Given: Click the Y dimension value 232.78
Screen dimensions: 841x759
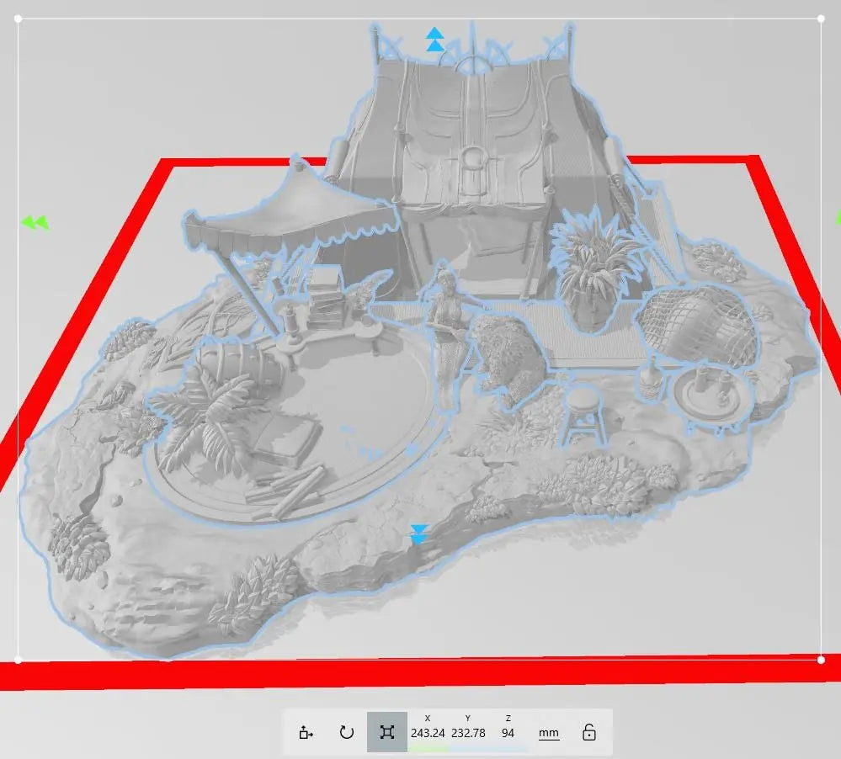Looking at the screenshot, I should tap(468, 733).
